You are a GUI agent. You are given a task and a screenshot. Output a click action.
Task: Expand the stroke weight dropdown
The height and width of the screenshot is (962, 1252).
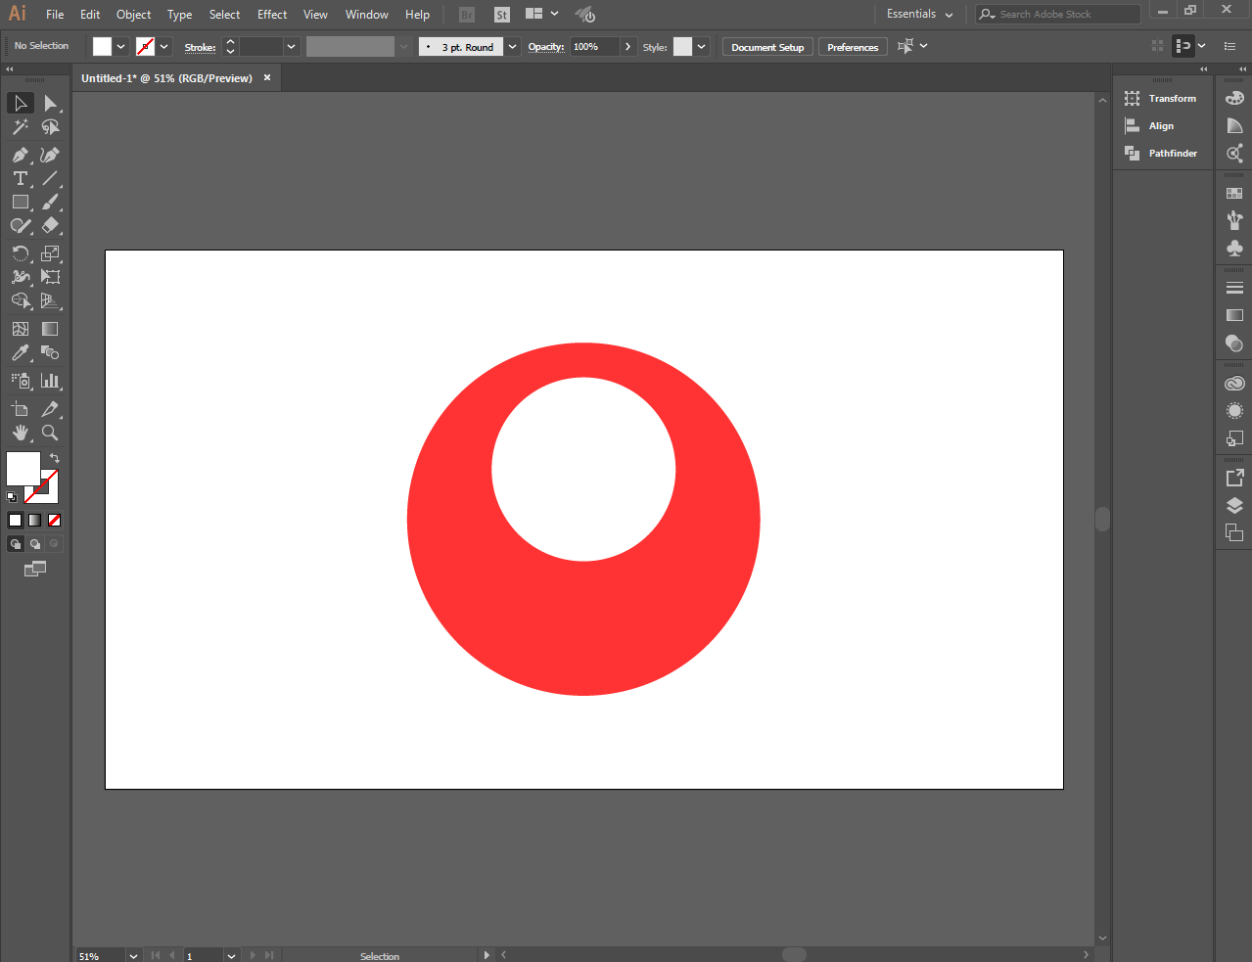click(291, 47)
